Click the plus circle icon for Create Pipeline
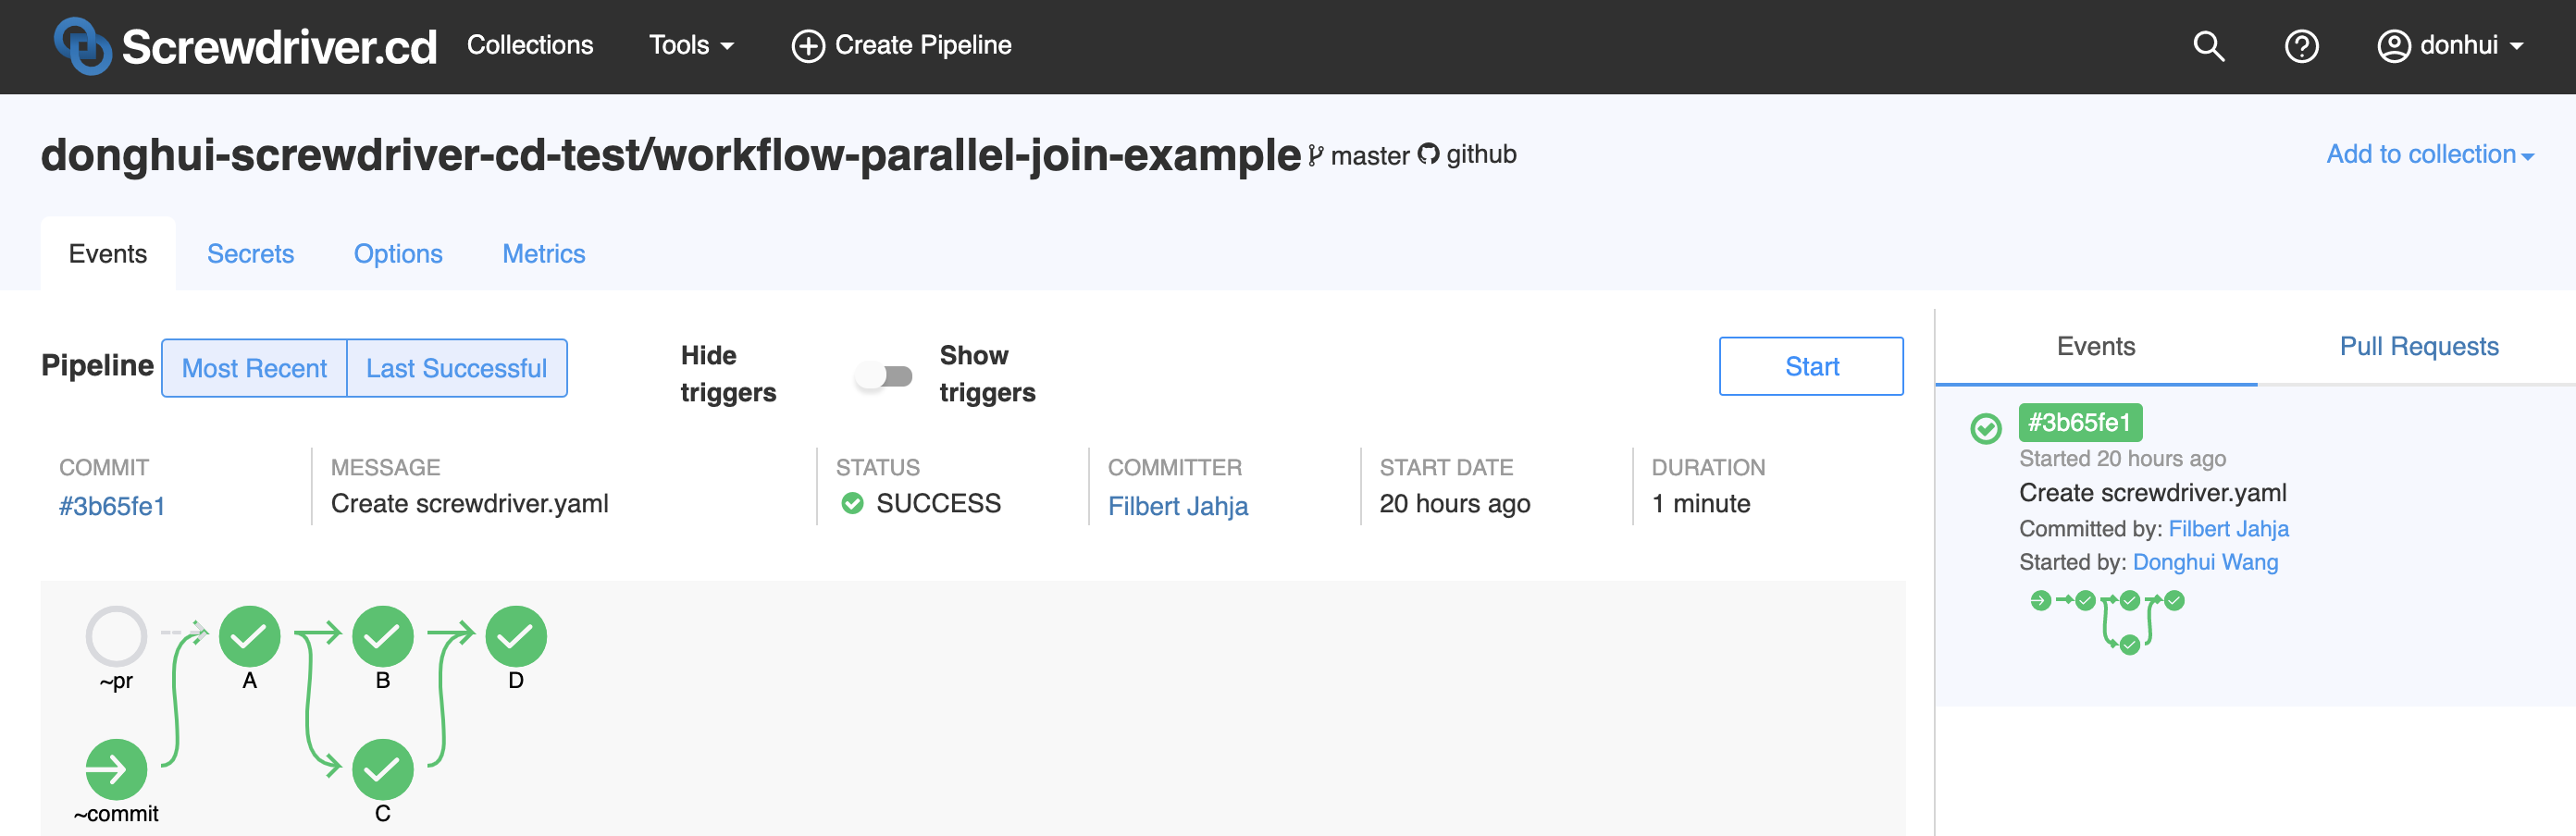 (808, 46)
